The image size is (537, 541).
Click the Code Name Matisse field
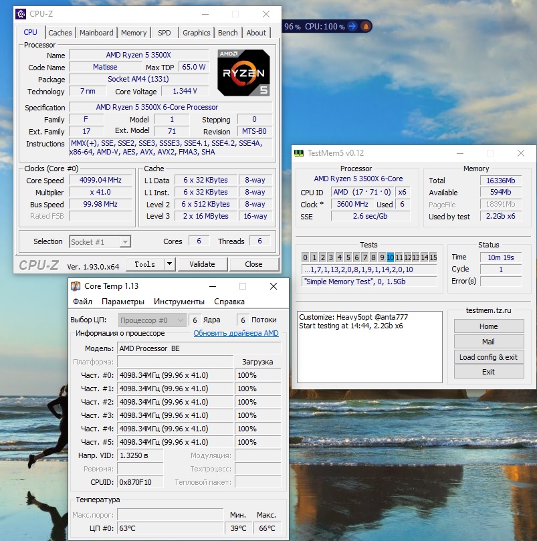point(105,67)
